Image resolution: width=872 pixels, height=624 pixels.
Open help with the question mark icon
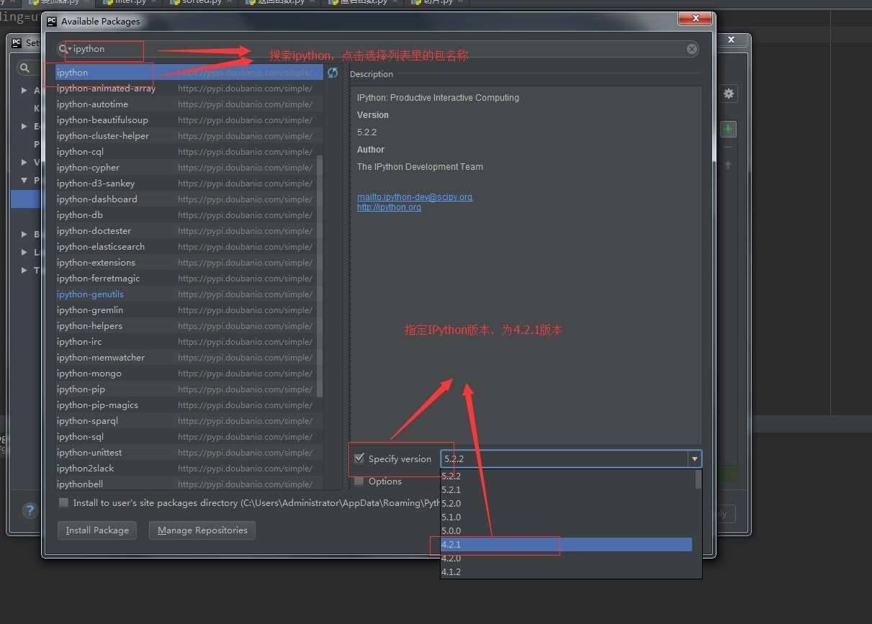(30, 511)
